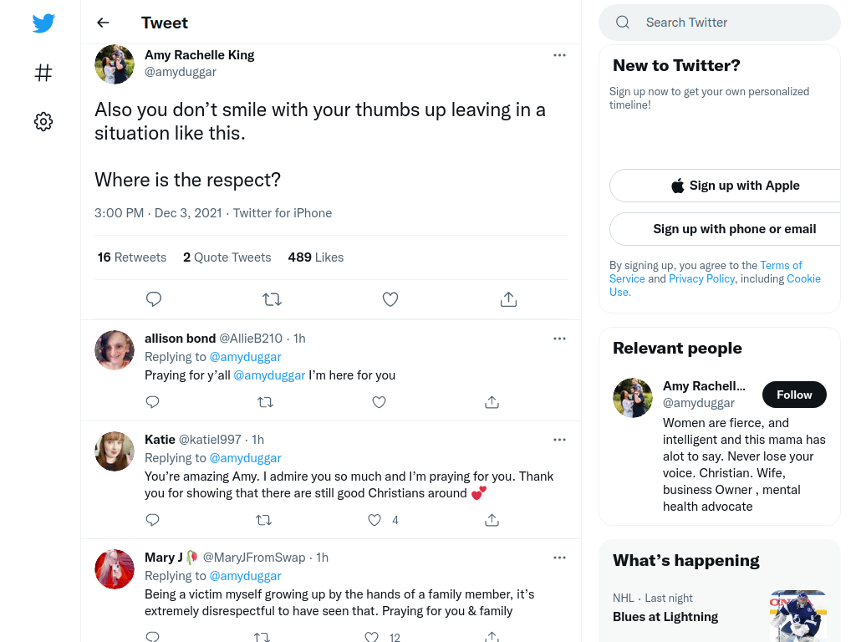Reply to Amy Rachelle King's main tweet
Screen dimensions: 856x642
154,299
